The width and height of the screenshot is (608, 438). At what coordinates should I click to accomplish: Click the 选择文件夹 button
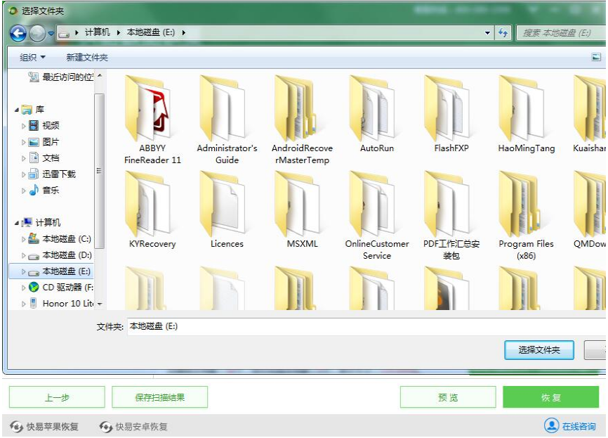coord(538,350)
